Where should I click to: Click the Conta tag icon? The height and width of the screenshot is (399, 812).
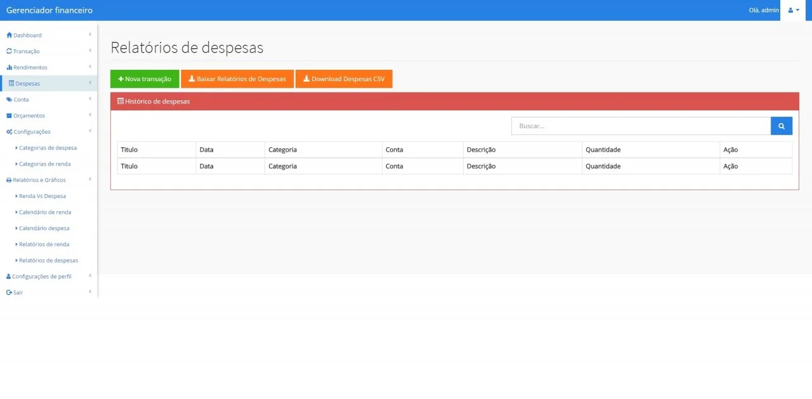pos(9,100)
